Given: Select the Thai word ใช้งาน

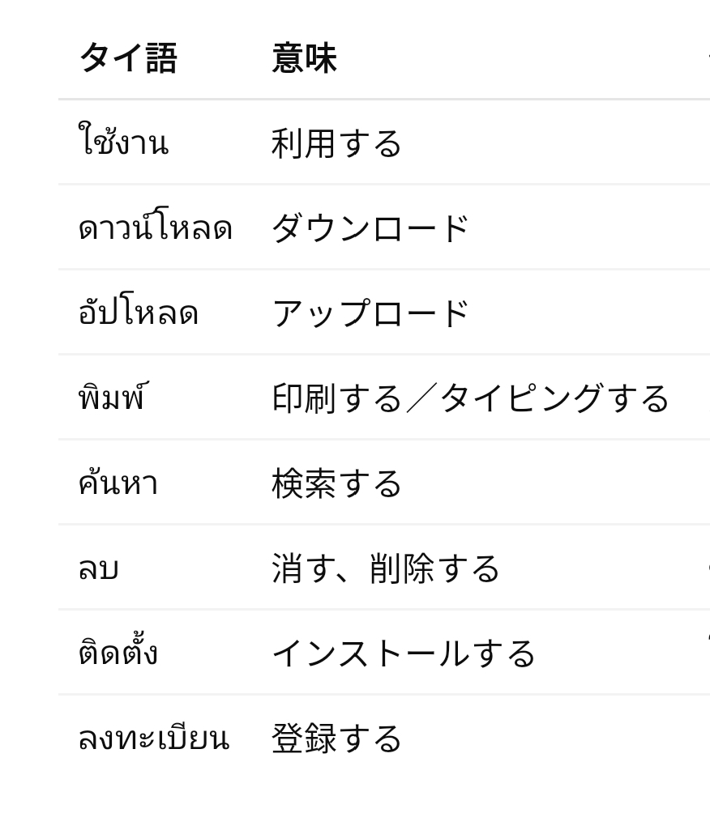Looking at the screenshot, I should [123, 139].
